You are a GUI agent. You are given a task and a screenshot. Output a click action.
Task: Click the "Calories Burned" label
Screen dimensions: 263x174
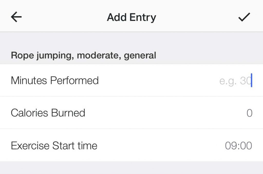click(48, 113)
